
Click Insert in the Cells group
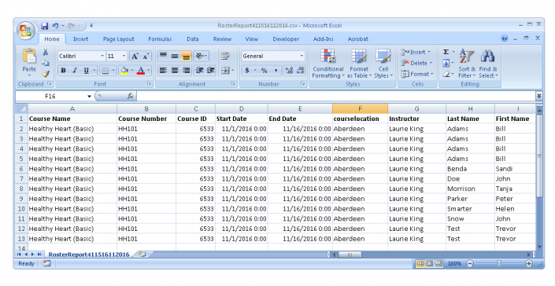pyautogui.click(x=416, y=52)
